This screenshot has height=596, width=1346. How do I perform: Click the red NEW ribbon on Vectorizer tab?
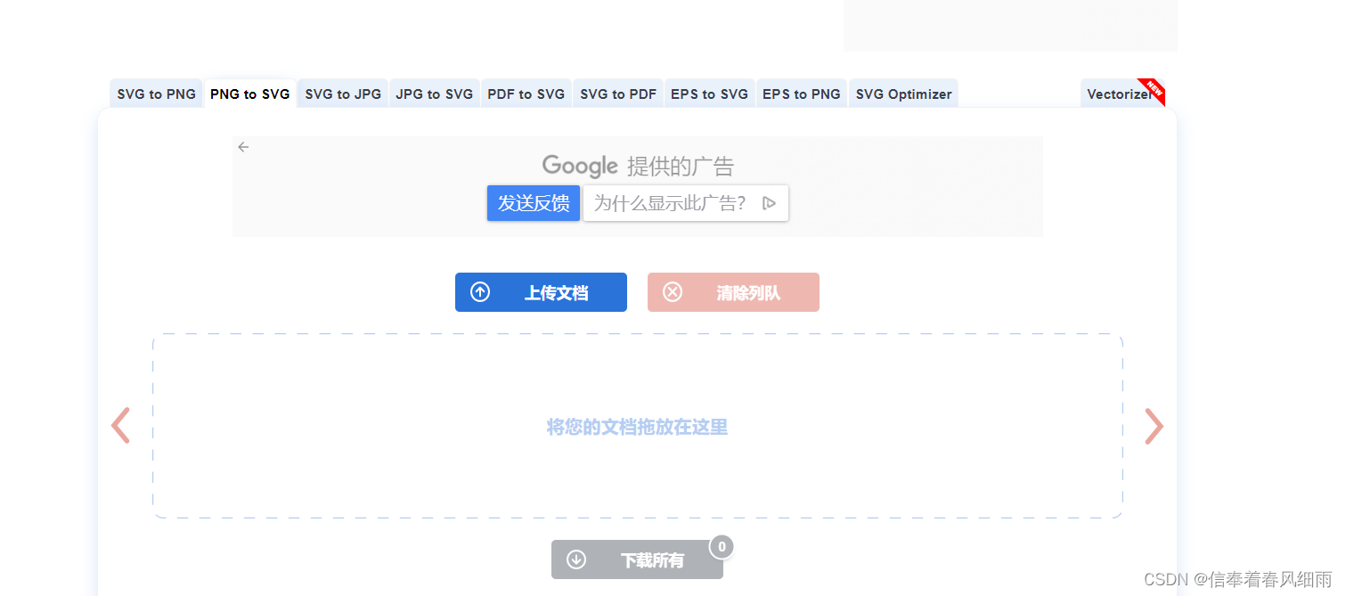click(1154, 89)
